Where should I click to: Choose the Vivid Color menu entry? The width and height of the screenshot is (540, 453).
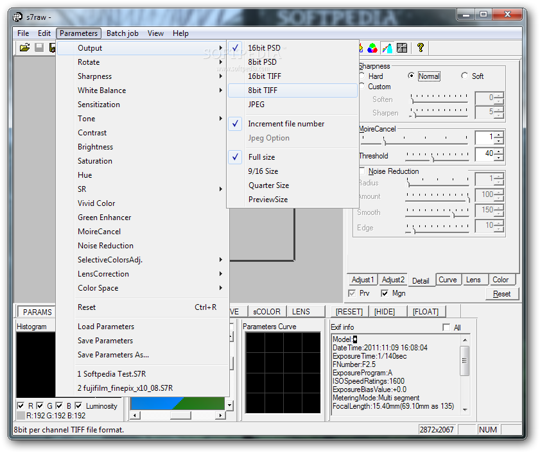click(x=143, y=203)
